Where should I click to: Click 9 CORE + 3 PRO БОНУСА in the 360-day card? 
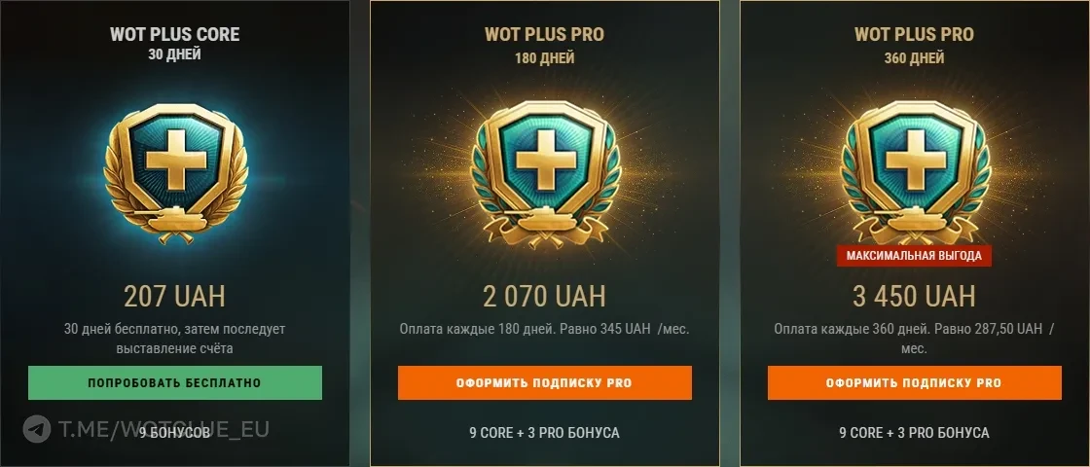point(915,433)
